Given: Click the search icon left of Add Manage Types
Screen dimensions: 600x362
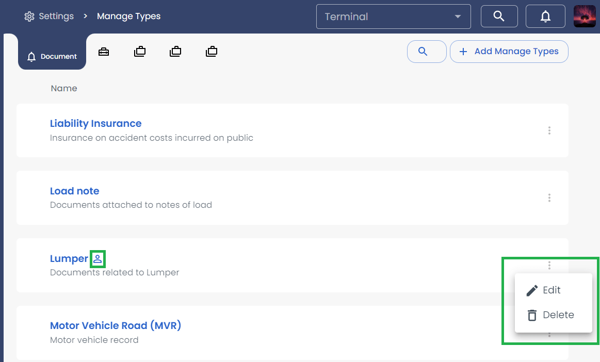Looking at the screenshot, I should click(x=427, y=52).
